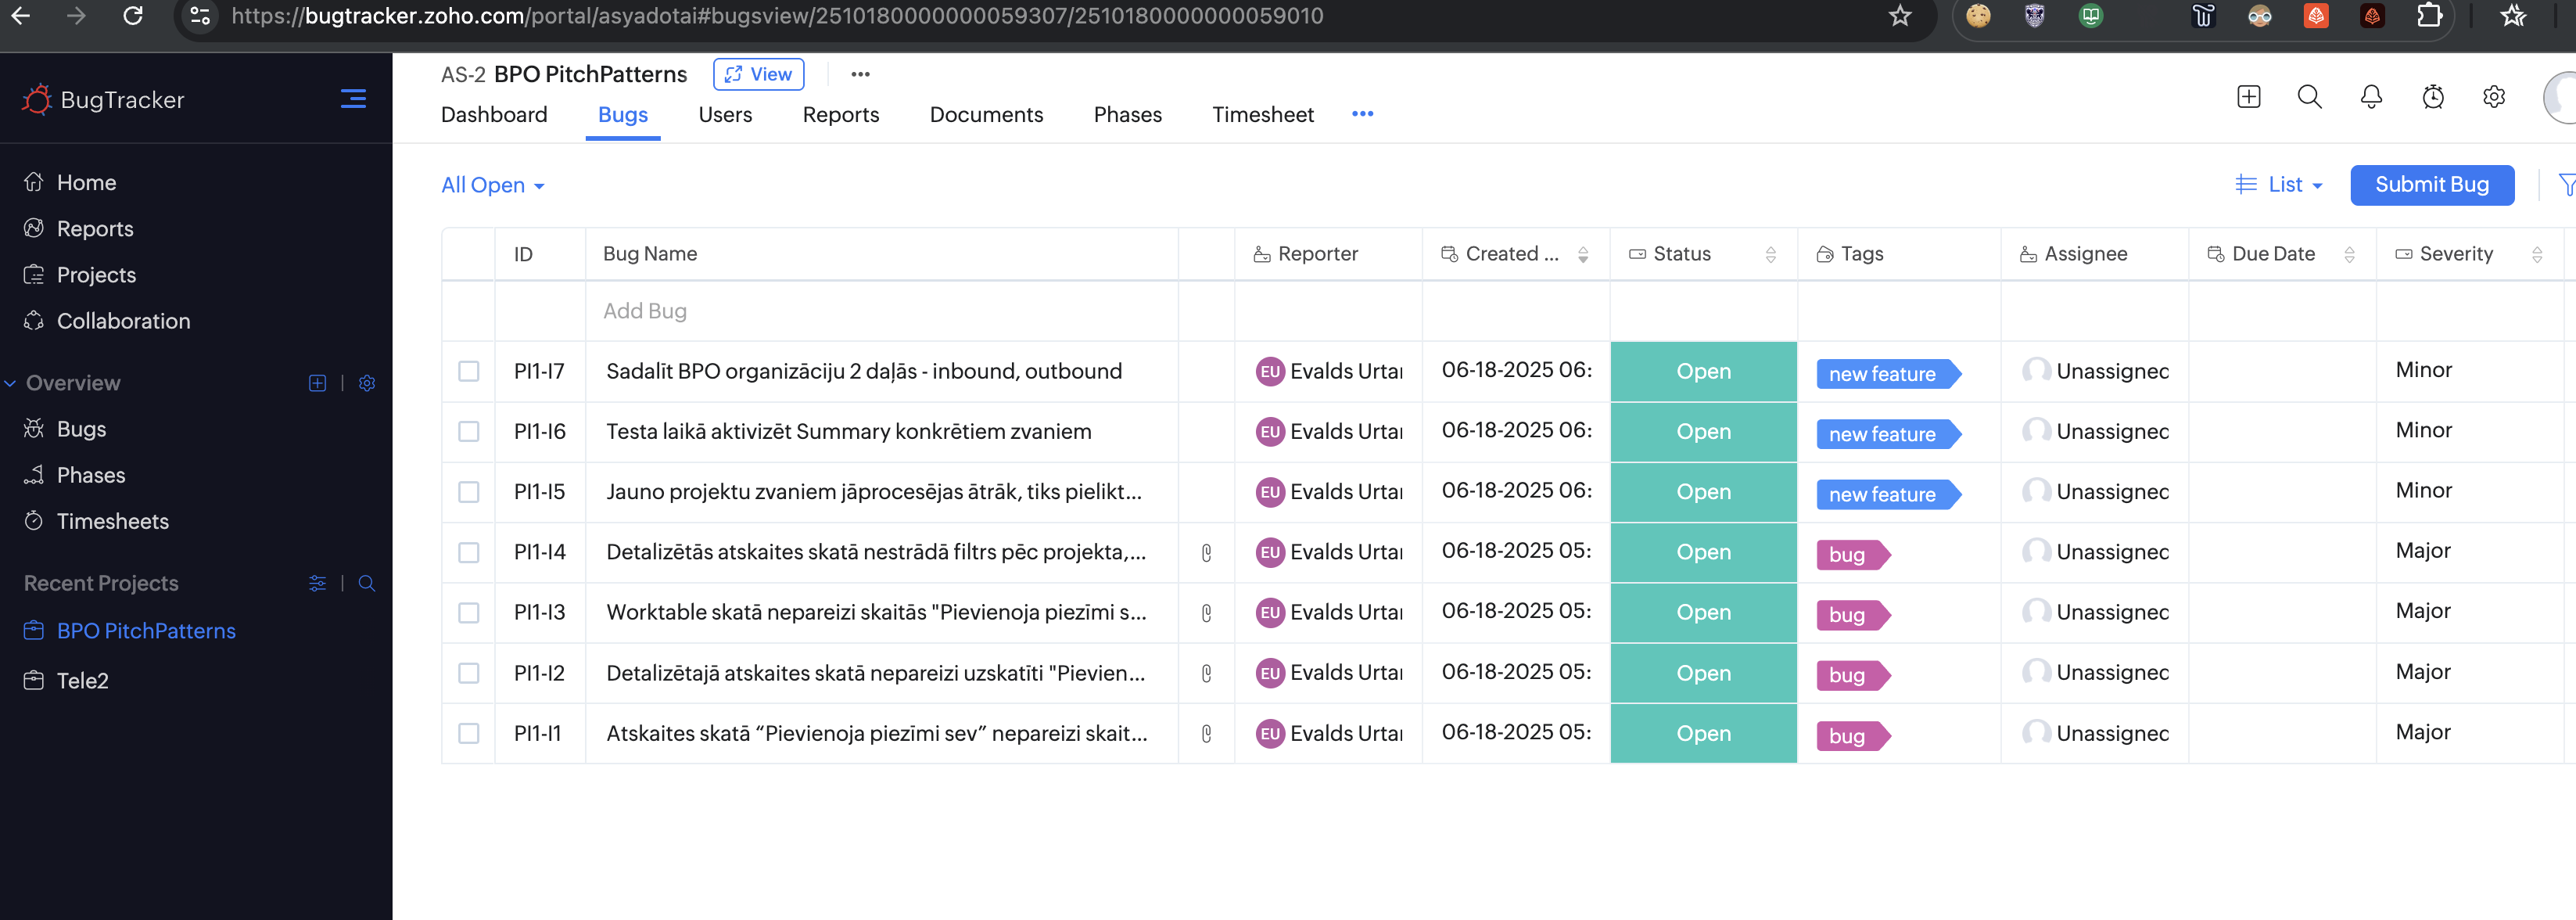
Task: Collapse the sidebar with the hamburger icon
Action: [353, 99]
